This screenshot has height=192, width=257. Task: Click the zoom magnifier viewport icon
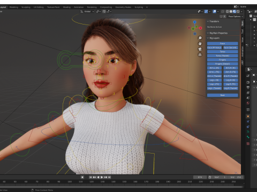pos(200,38)
